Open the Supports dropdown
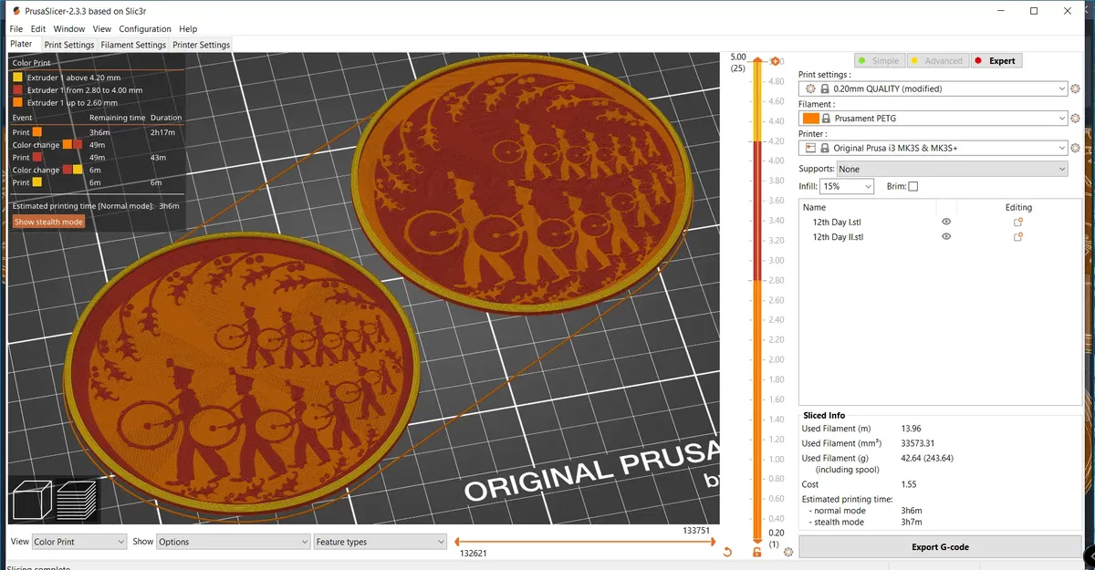This screenshot has width=1095, height=570. tap(954, 169)
